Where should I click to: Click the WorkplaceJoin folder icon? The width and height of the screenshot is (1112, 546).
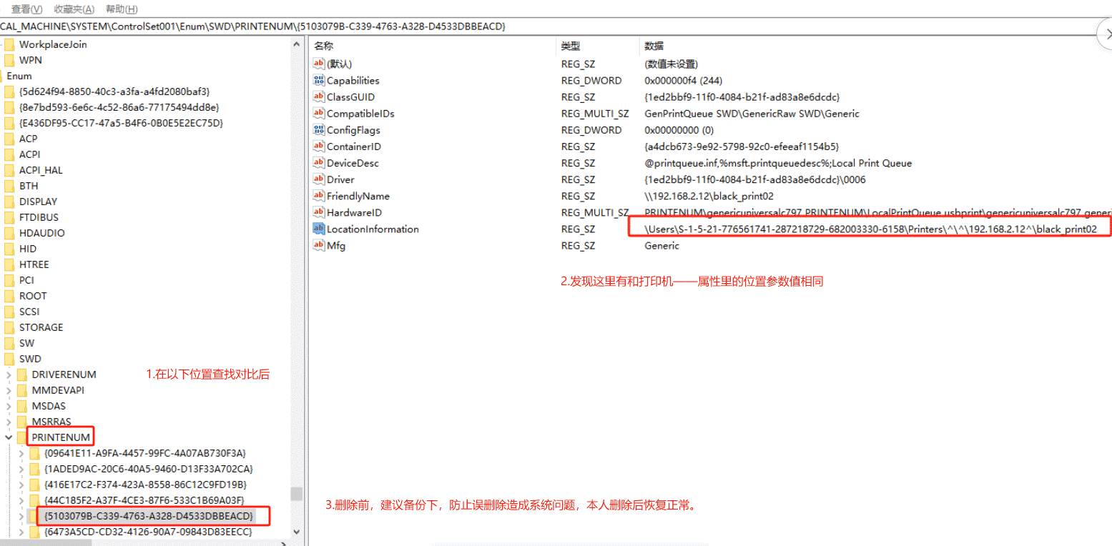[9, 44]
